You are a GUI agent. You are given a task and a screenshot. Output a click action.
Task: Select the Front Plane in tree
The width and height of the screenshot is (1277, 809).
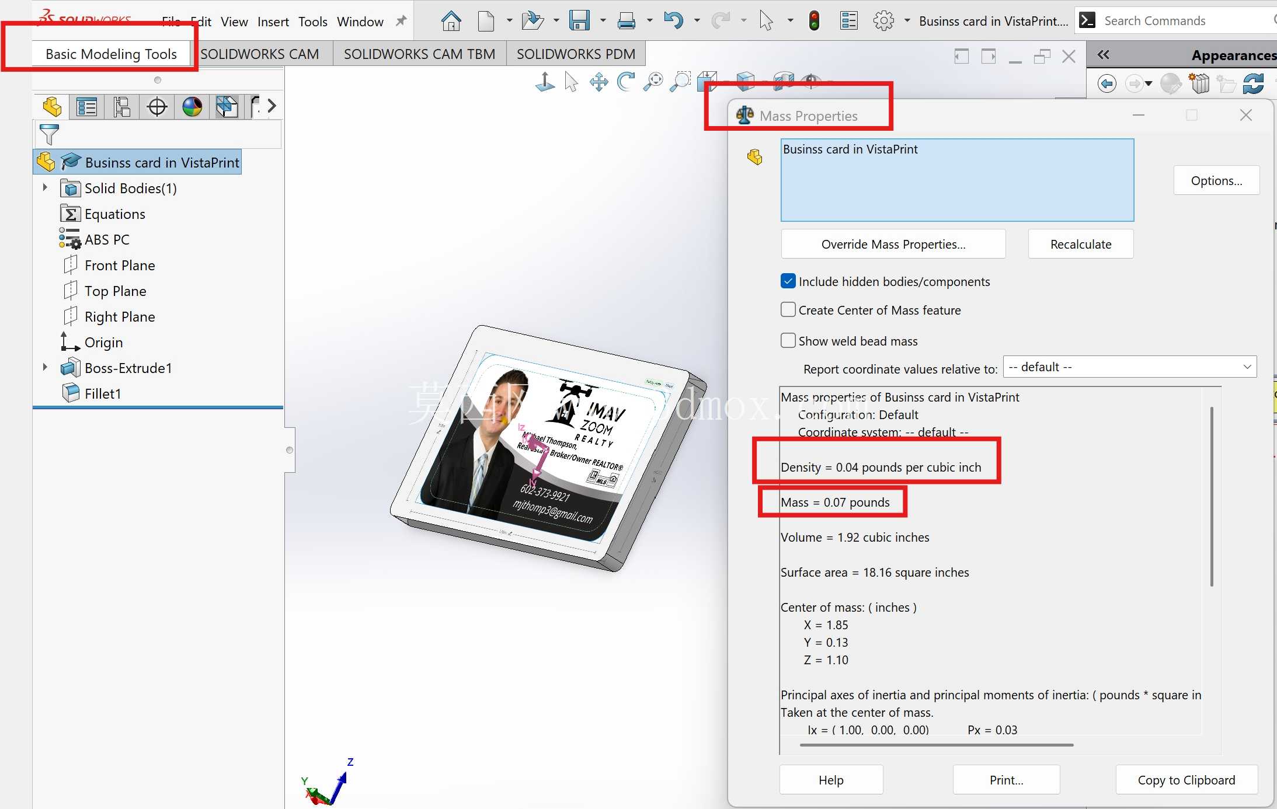point(120,265)
